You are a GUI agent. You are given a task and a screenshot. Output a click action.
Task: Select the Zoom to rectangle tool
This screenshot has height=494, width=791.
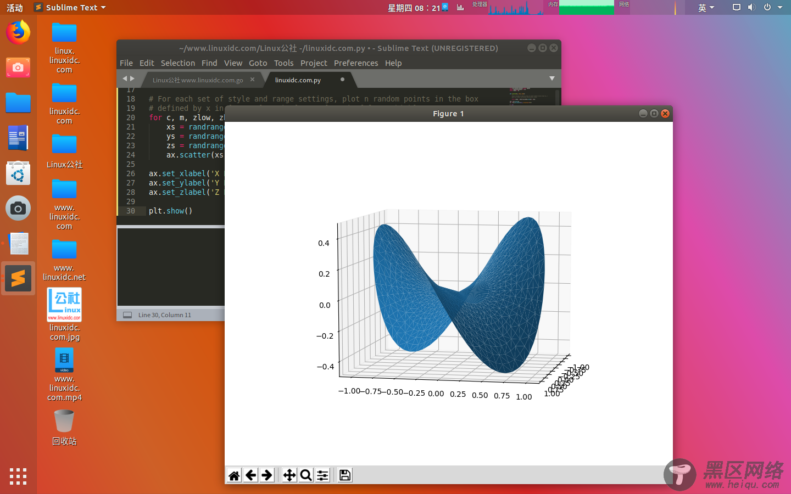[x=306, y=475]
